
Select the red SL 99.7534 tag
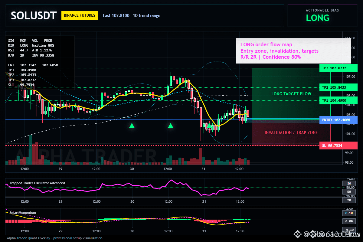click(338, 146)
